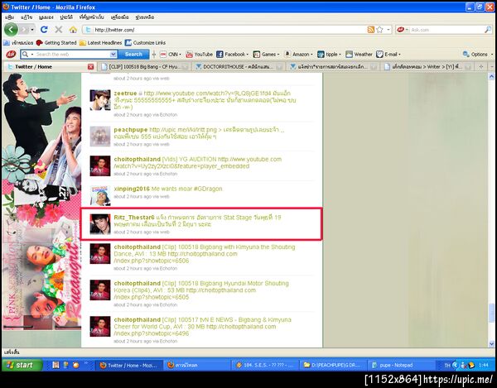Open the YG AUDITION youtube link
The image size is (497, 388).
197,163
